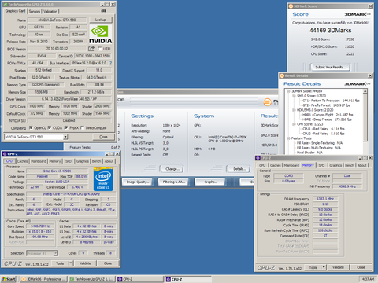
Task: Collapse the Feature Tests tree node
Action: (288, 138)
